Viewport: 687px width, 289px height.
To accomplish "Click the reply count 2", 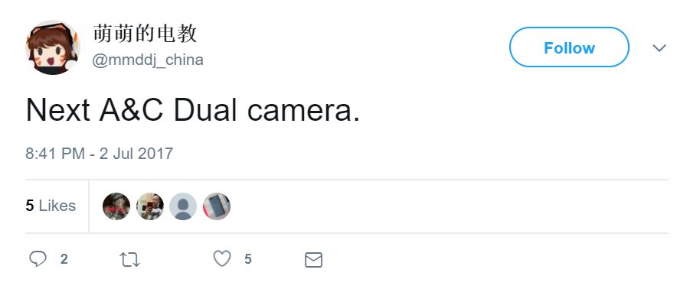I will 64,259.
